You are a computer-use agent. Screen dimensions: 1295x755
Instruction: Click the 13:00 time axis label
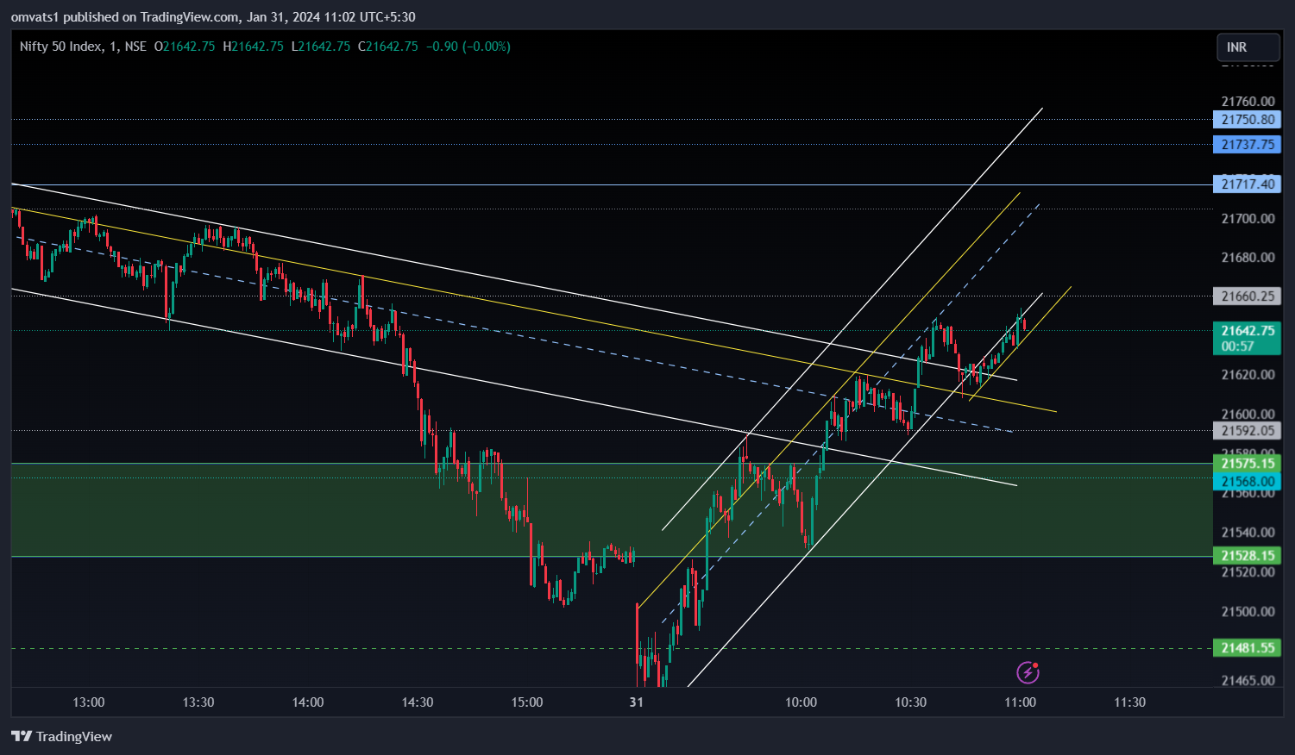tap(89, 702)
